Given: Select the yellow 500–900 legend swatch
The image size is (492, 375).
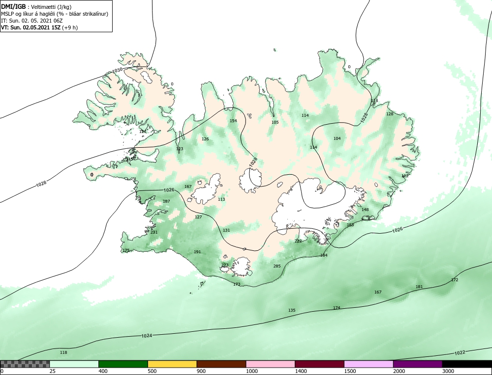Looking at the screenshot, I should click(x=172, y=364).
